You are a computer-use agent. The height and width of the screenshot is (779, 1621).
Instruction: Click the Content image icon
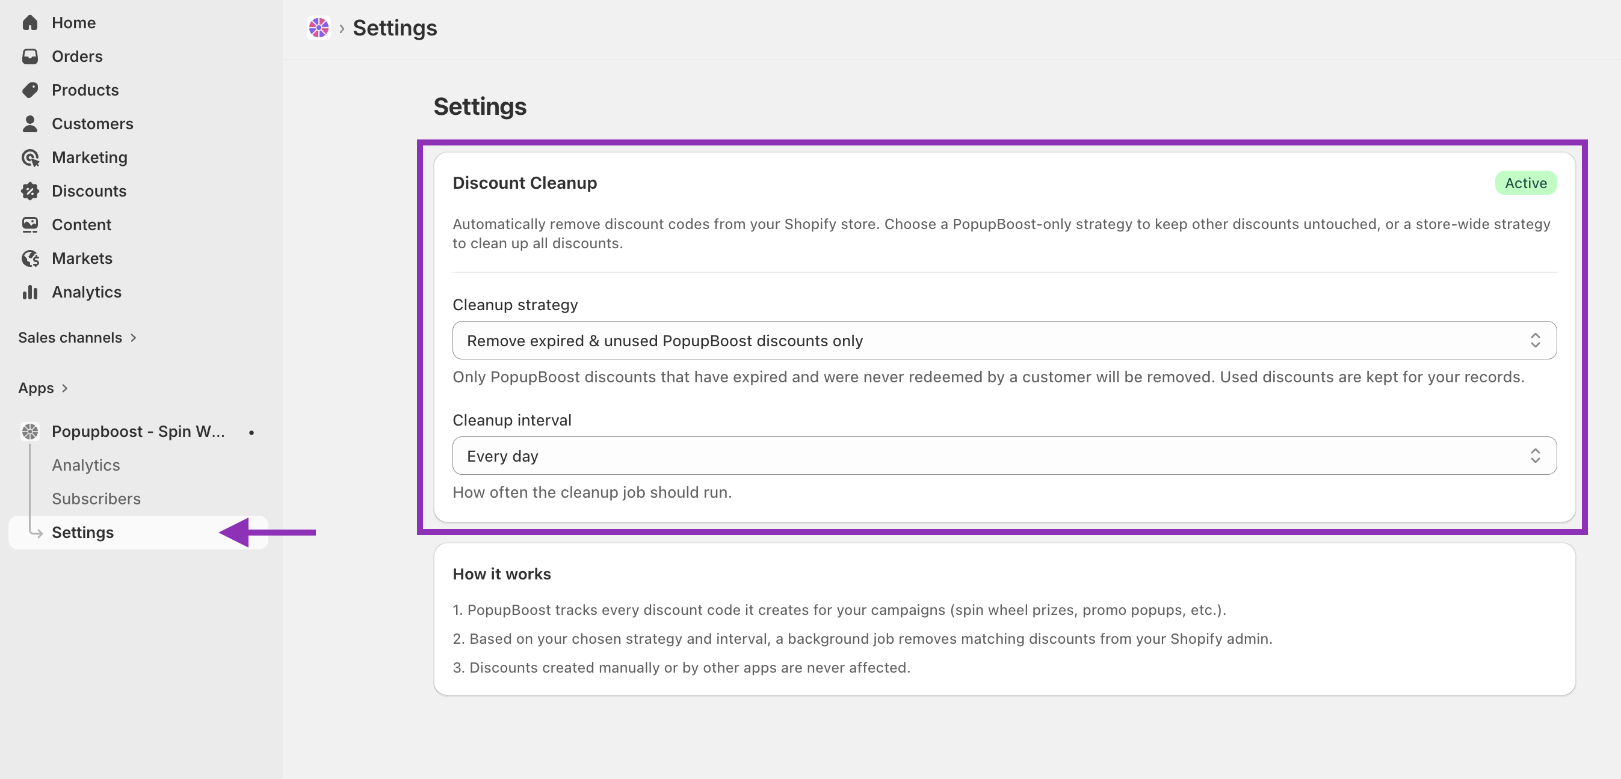(29, 224)
